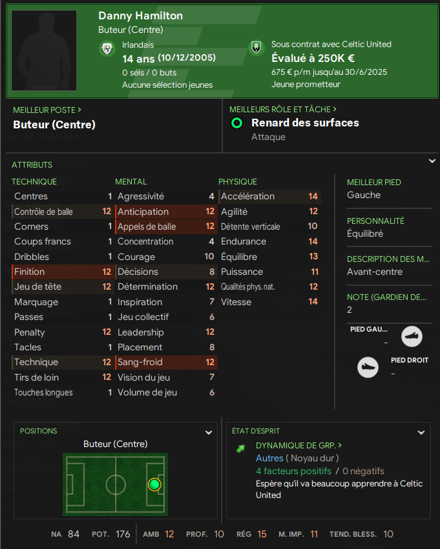Expand the État d'esprit panel dropdown
440x549 pixels.
(421, 432)
